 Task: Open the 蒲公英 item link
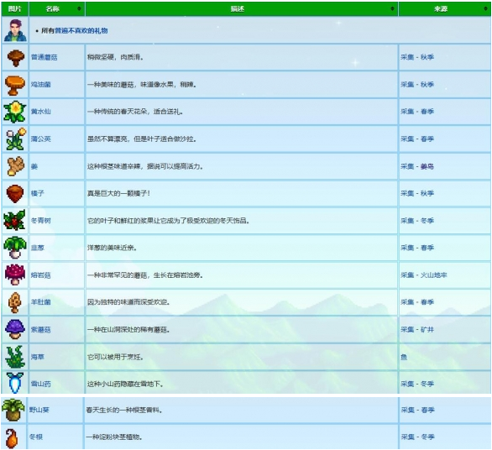coord(41,139)
